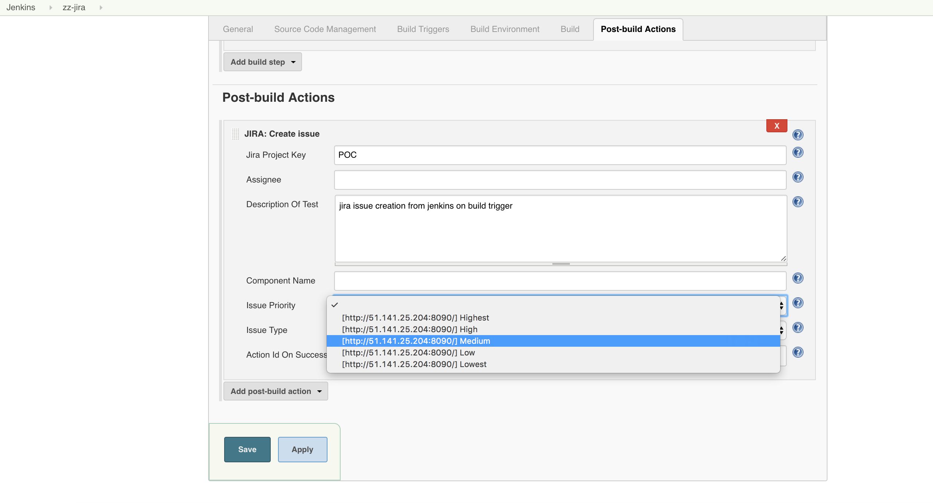The image size is (933, 503).
Task: Switch to the Source Code Management tab
Action: tap(325, 29)
